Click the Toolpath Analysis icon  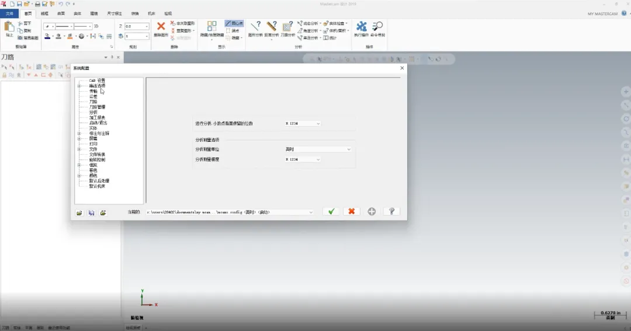click(287, 26)
